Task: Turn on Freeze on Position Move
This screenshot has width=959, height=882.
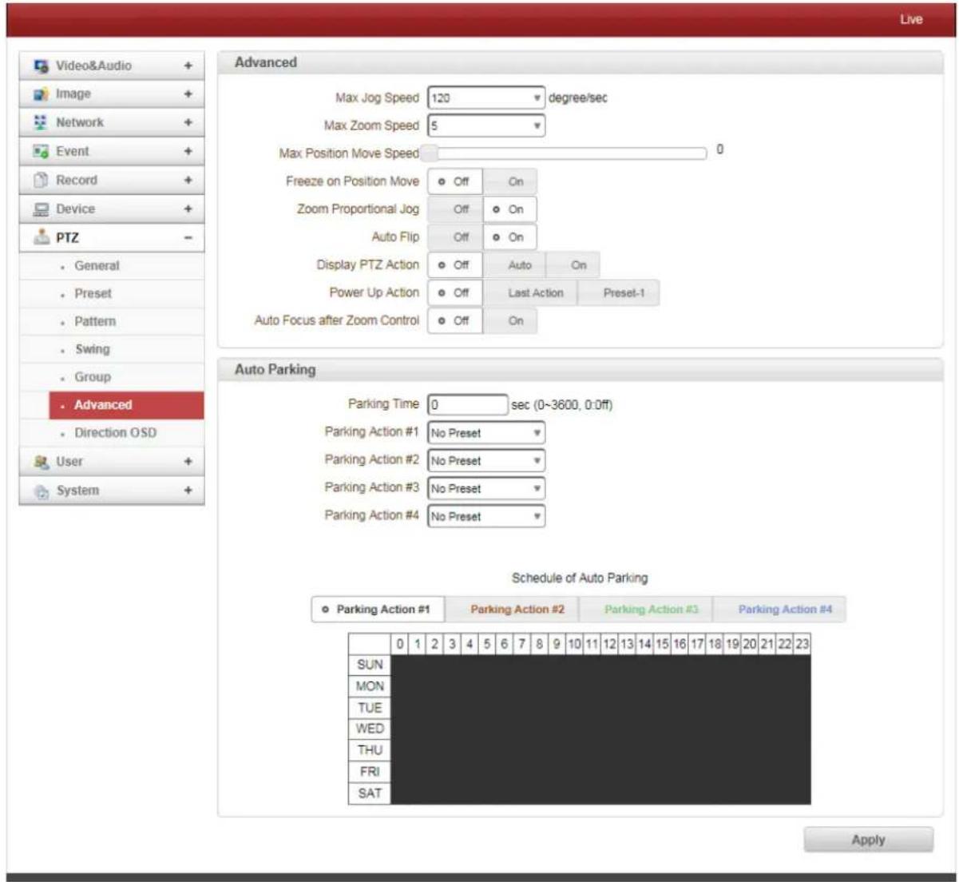Action: tap(510, 181)
